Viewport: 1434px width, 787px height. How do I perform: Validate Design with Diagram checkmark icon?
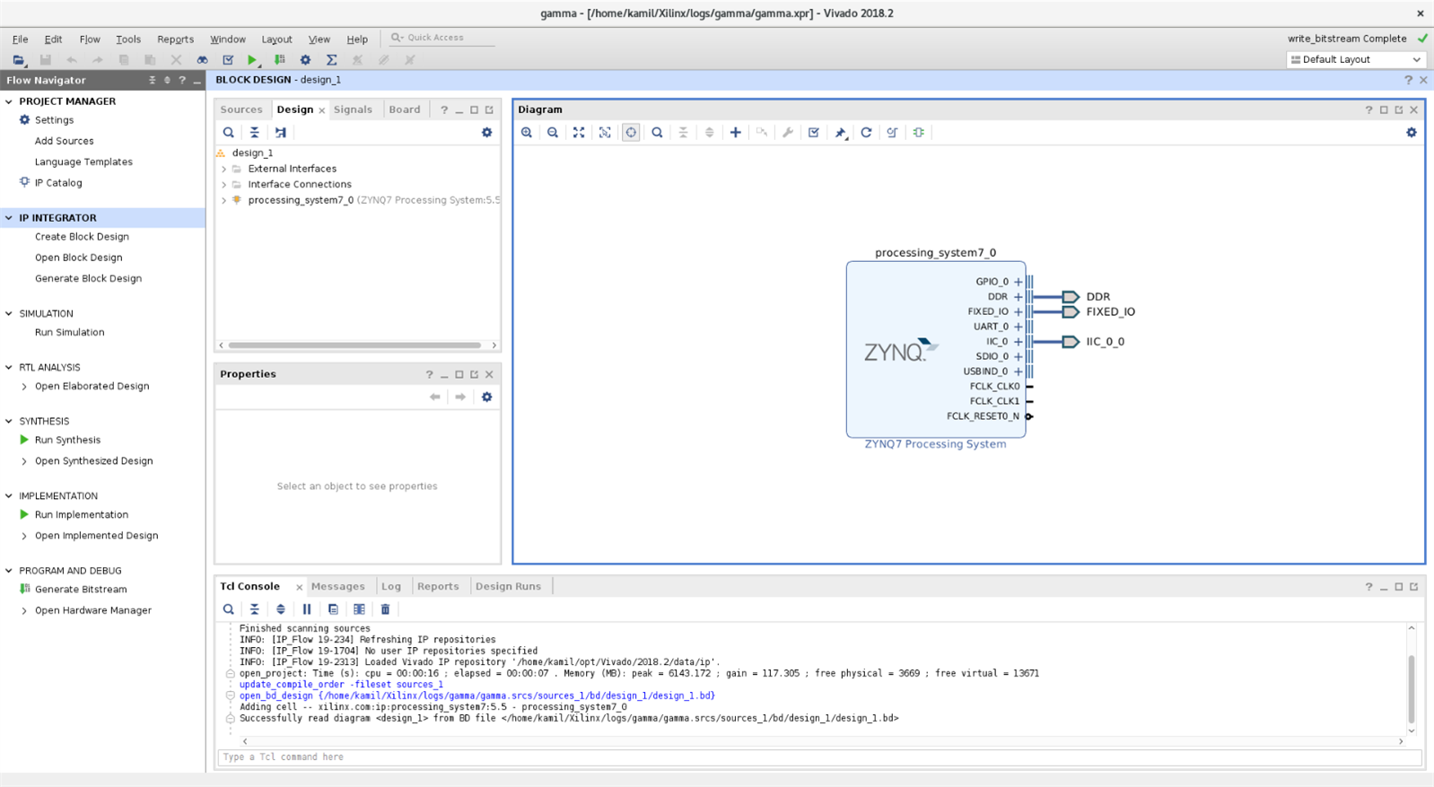click(x=814, y=133)
